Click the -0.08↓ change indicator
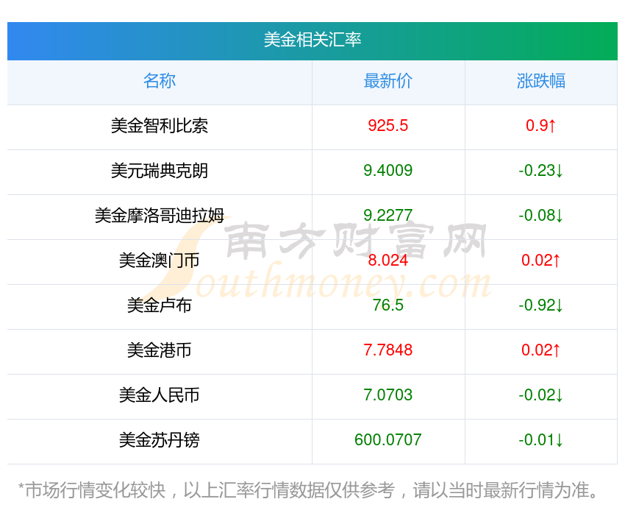This screenshot has width=625, height=513. pyautogui.click(x=541, y=216)
